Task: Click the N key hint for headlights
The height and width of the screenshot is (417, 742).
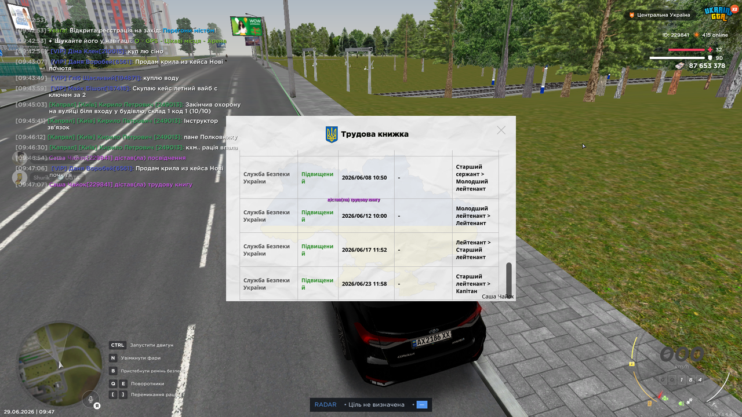Action: [x=114, y=358]
